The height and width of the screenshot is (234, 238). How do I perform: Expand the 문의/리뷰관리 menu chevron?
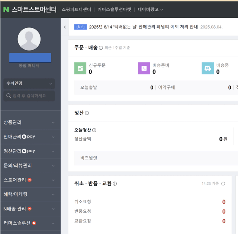tap(53, 166)
